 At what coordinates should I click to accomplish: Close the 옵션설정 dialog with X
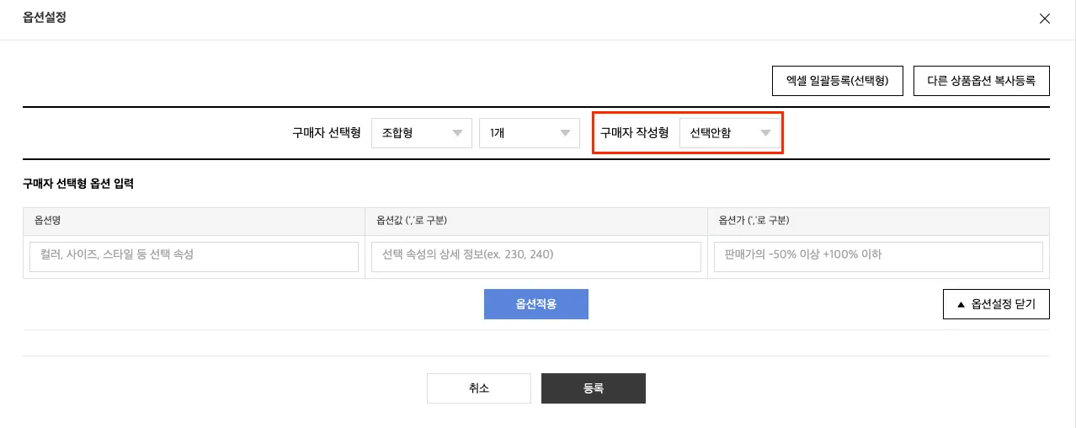[1045, 19]
